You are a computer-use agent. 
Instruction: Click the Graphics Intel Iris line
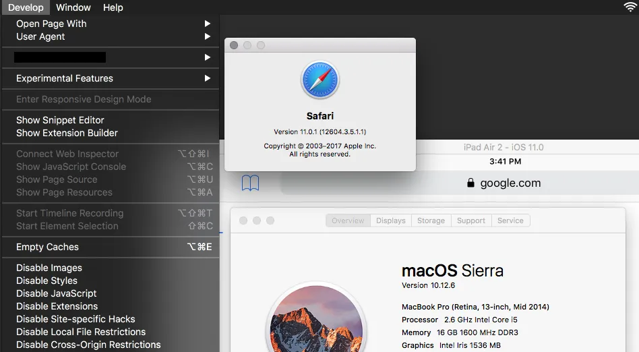[451, 345]
